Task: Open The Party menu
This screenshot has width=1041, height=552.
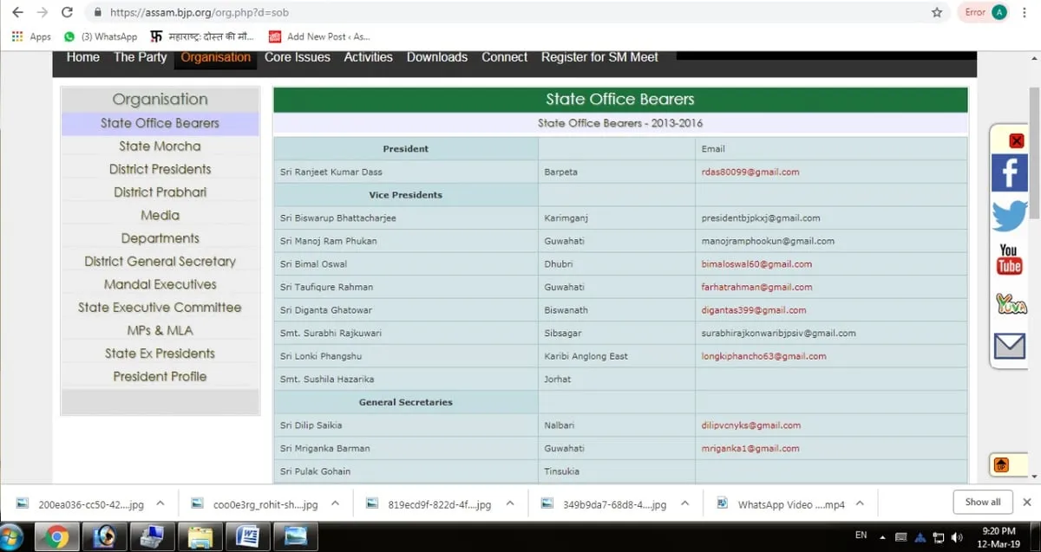Action: tap(140, 57)
